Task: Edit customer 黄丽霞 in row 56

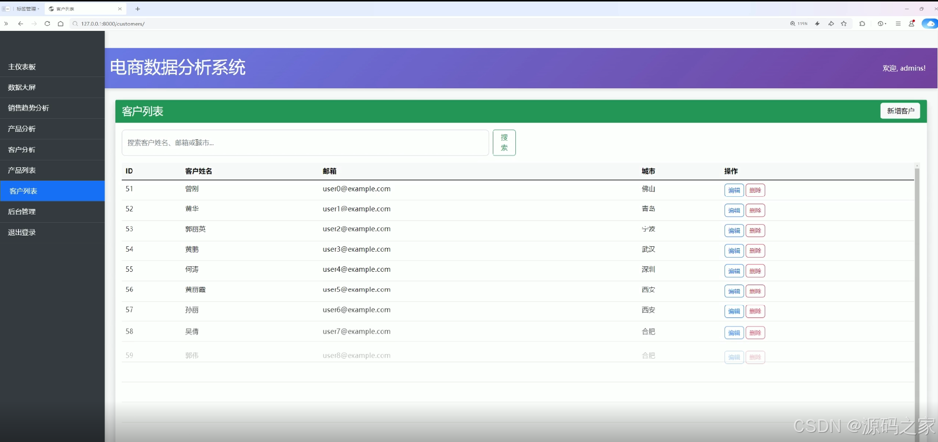Action: coord(734,291)
